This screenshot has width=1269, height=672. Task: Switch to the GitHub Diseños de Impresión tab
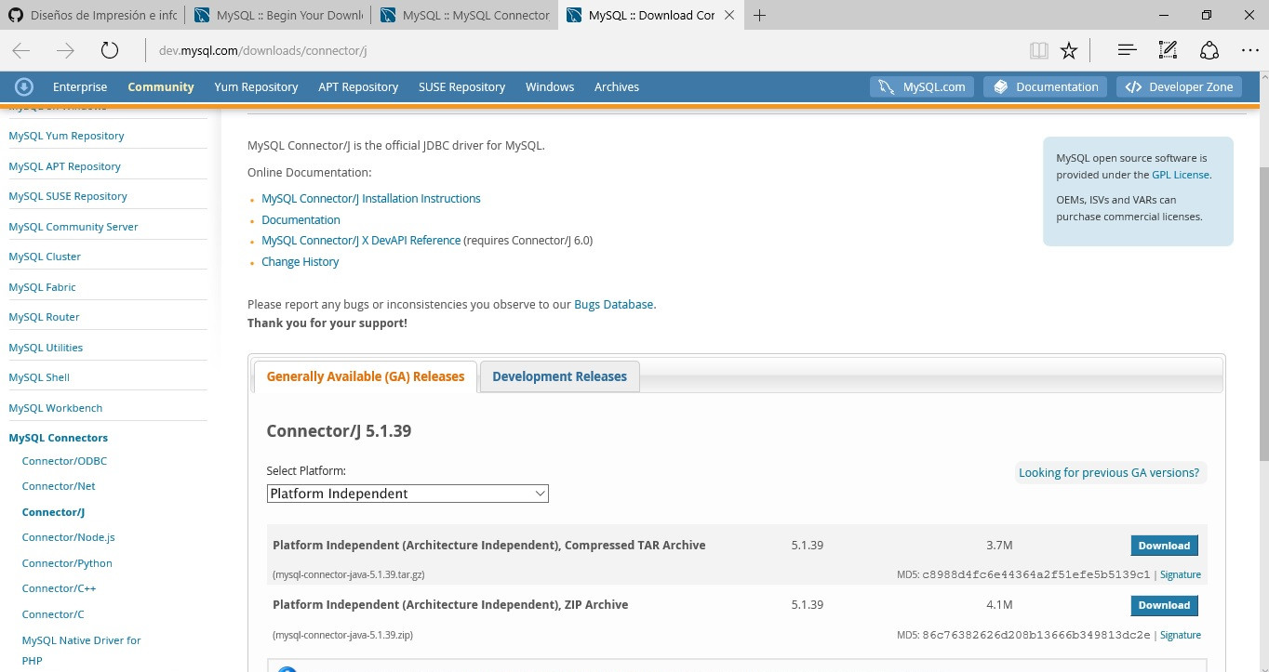point(93,15)
